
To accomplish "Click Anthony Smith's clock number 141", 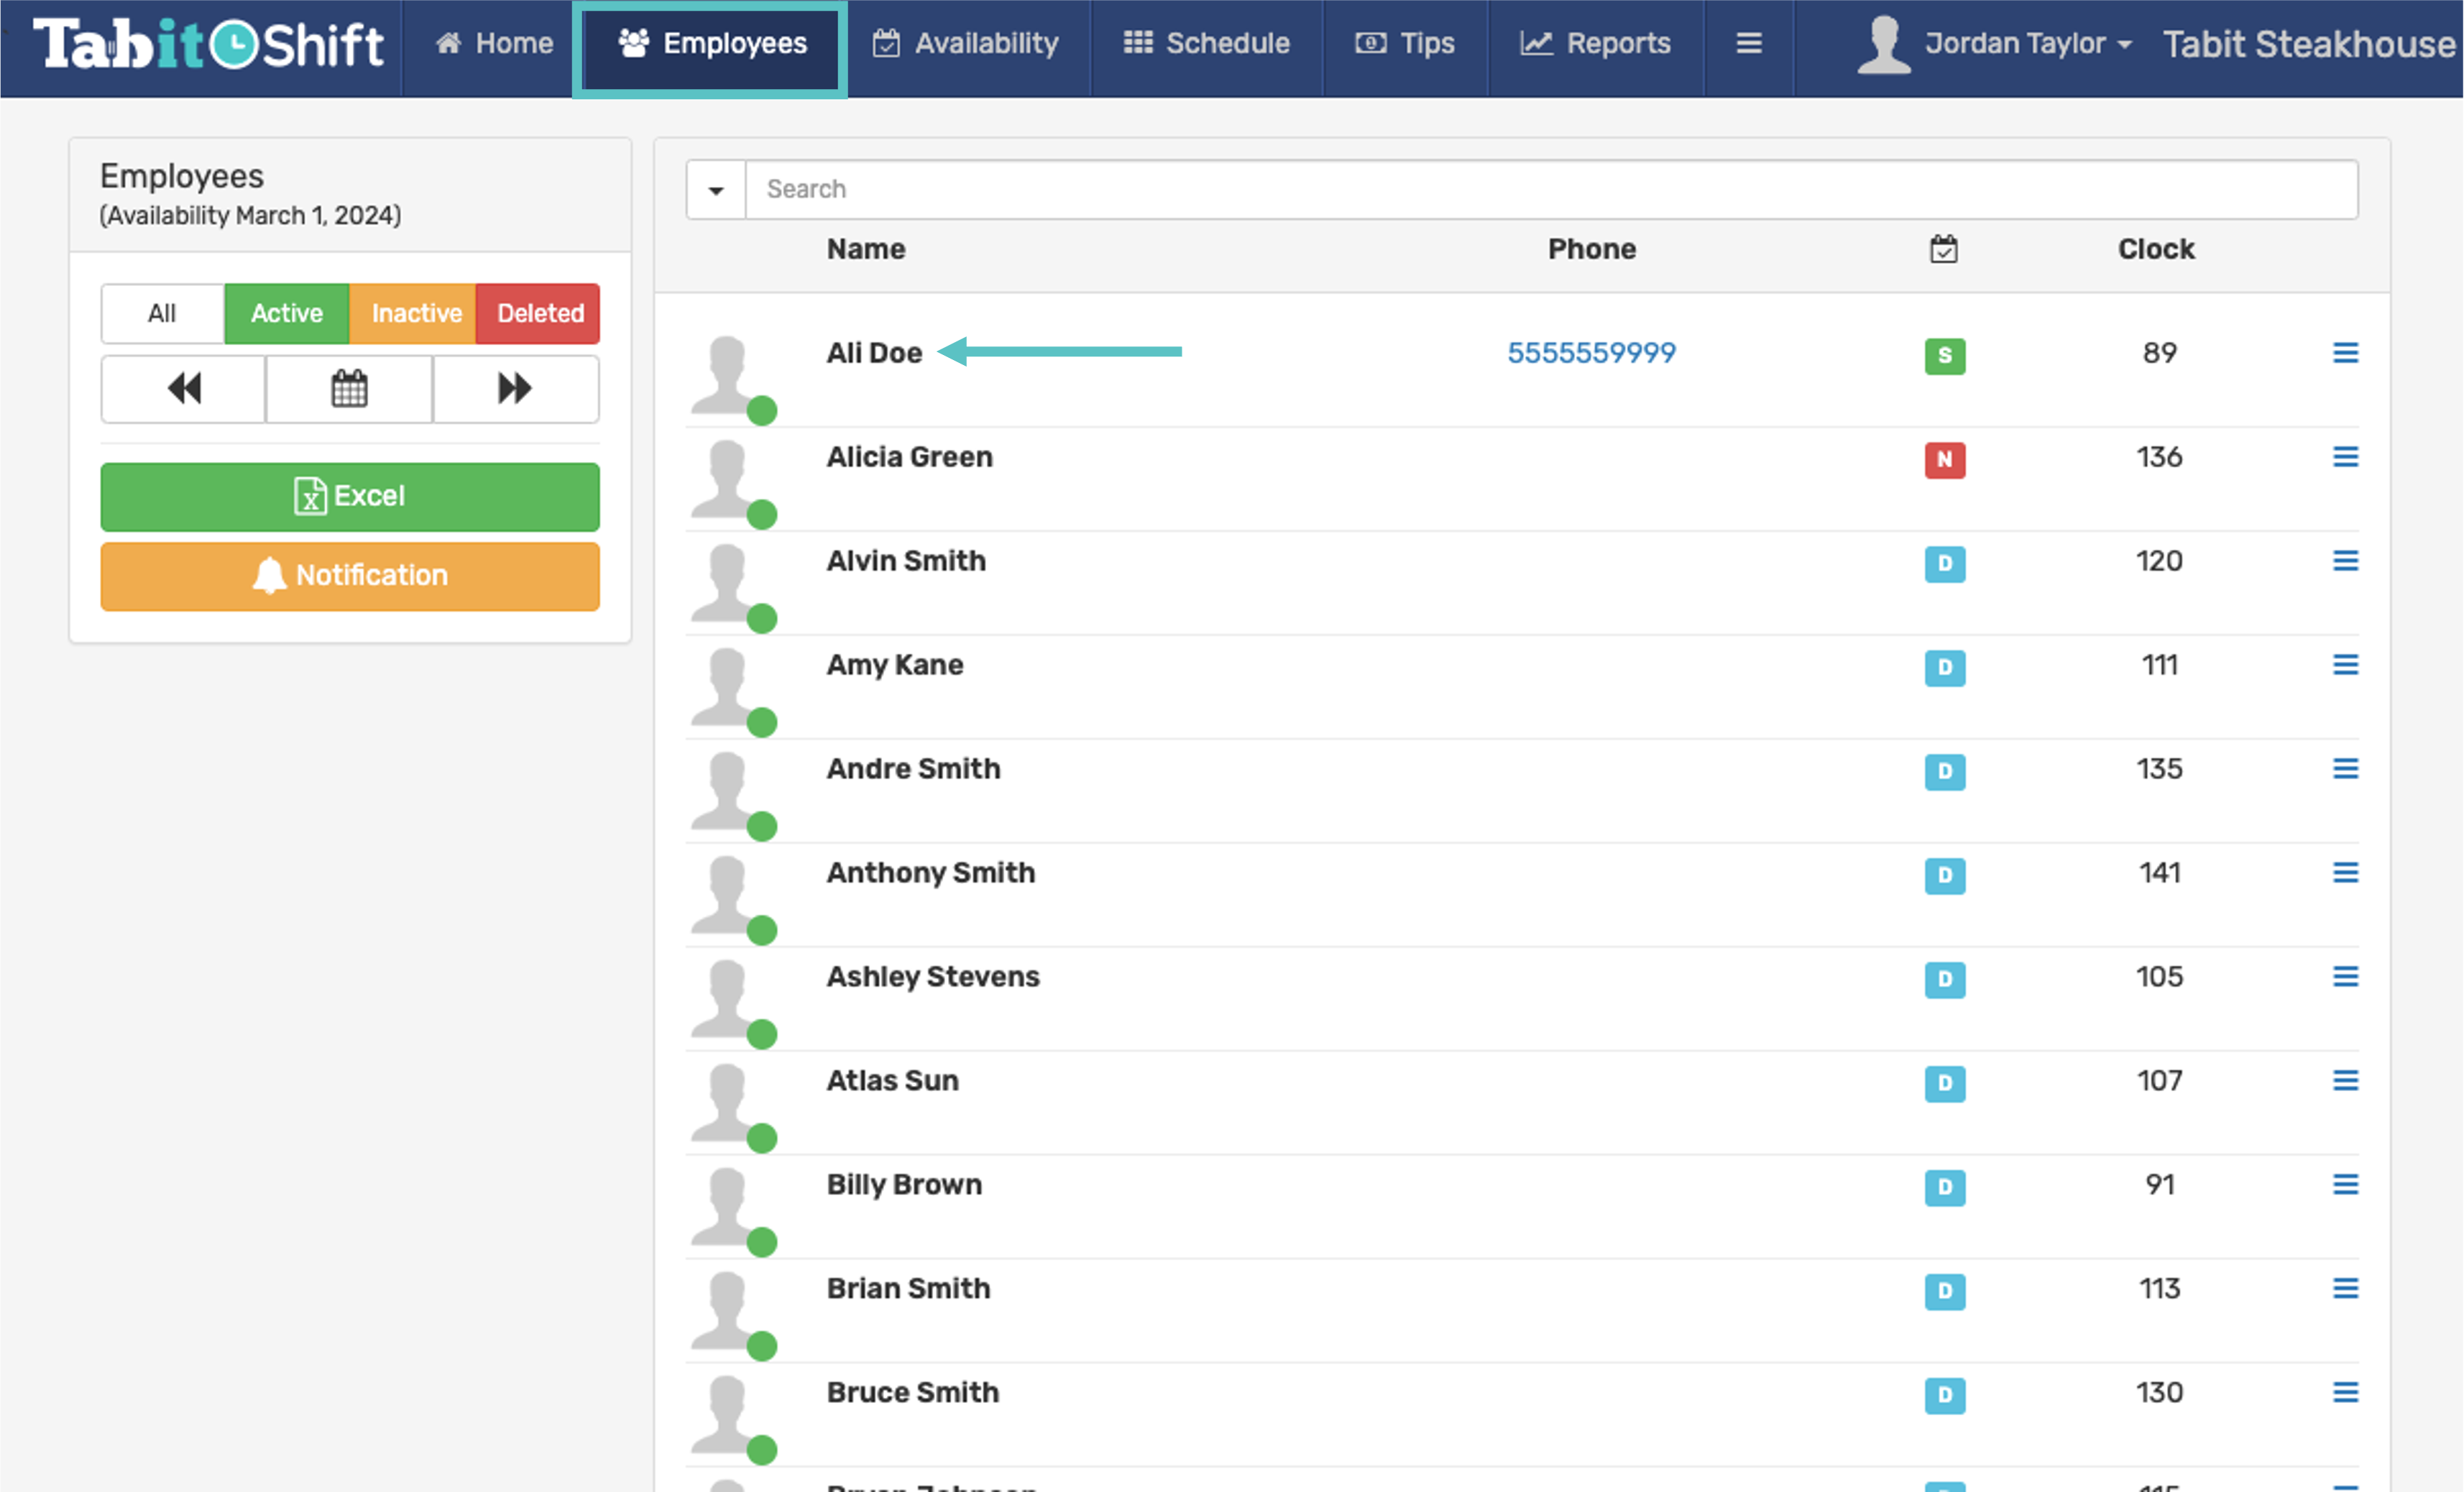I will pyautogui.click(x=2160, y=873).
